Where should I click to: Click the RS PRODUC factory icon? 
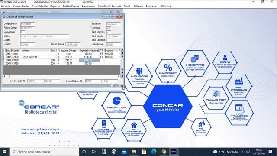tap(239, 81)
